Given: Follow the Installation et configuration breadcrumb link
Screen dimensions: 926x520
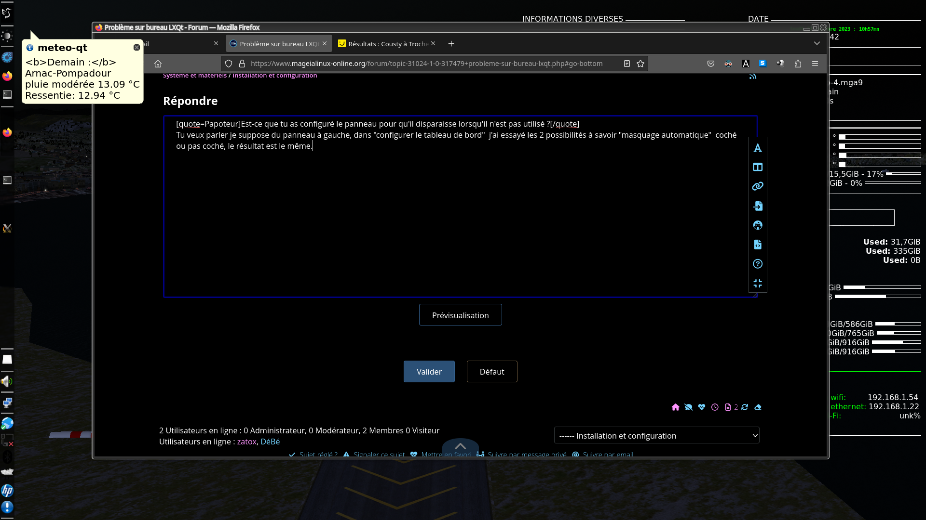Looking at the screenshot, I should tap(274, 76).
